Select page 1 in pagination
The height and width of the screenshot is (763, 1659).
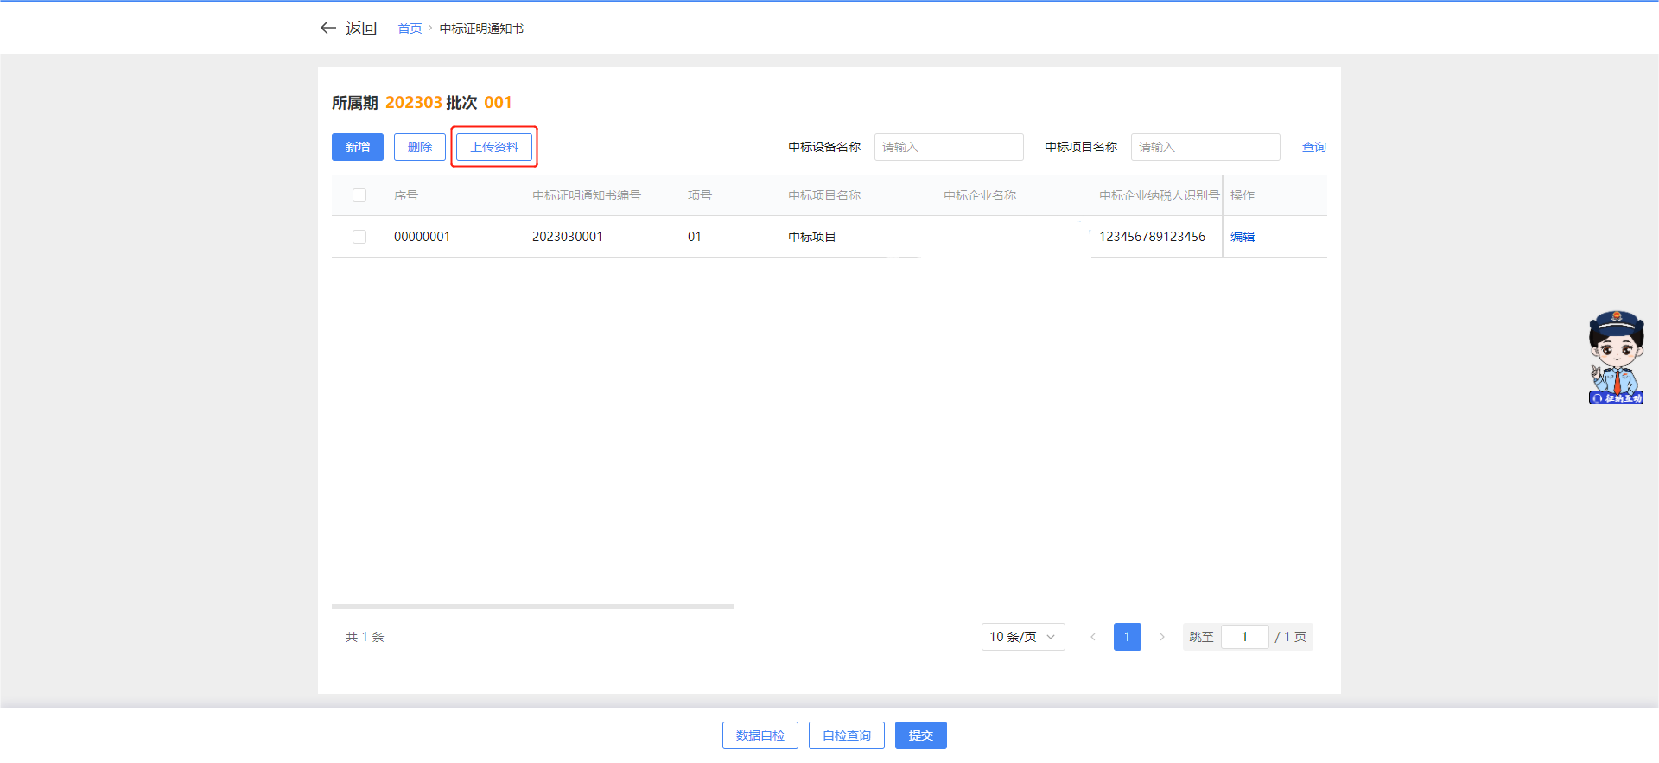click(1127, 637)
